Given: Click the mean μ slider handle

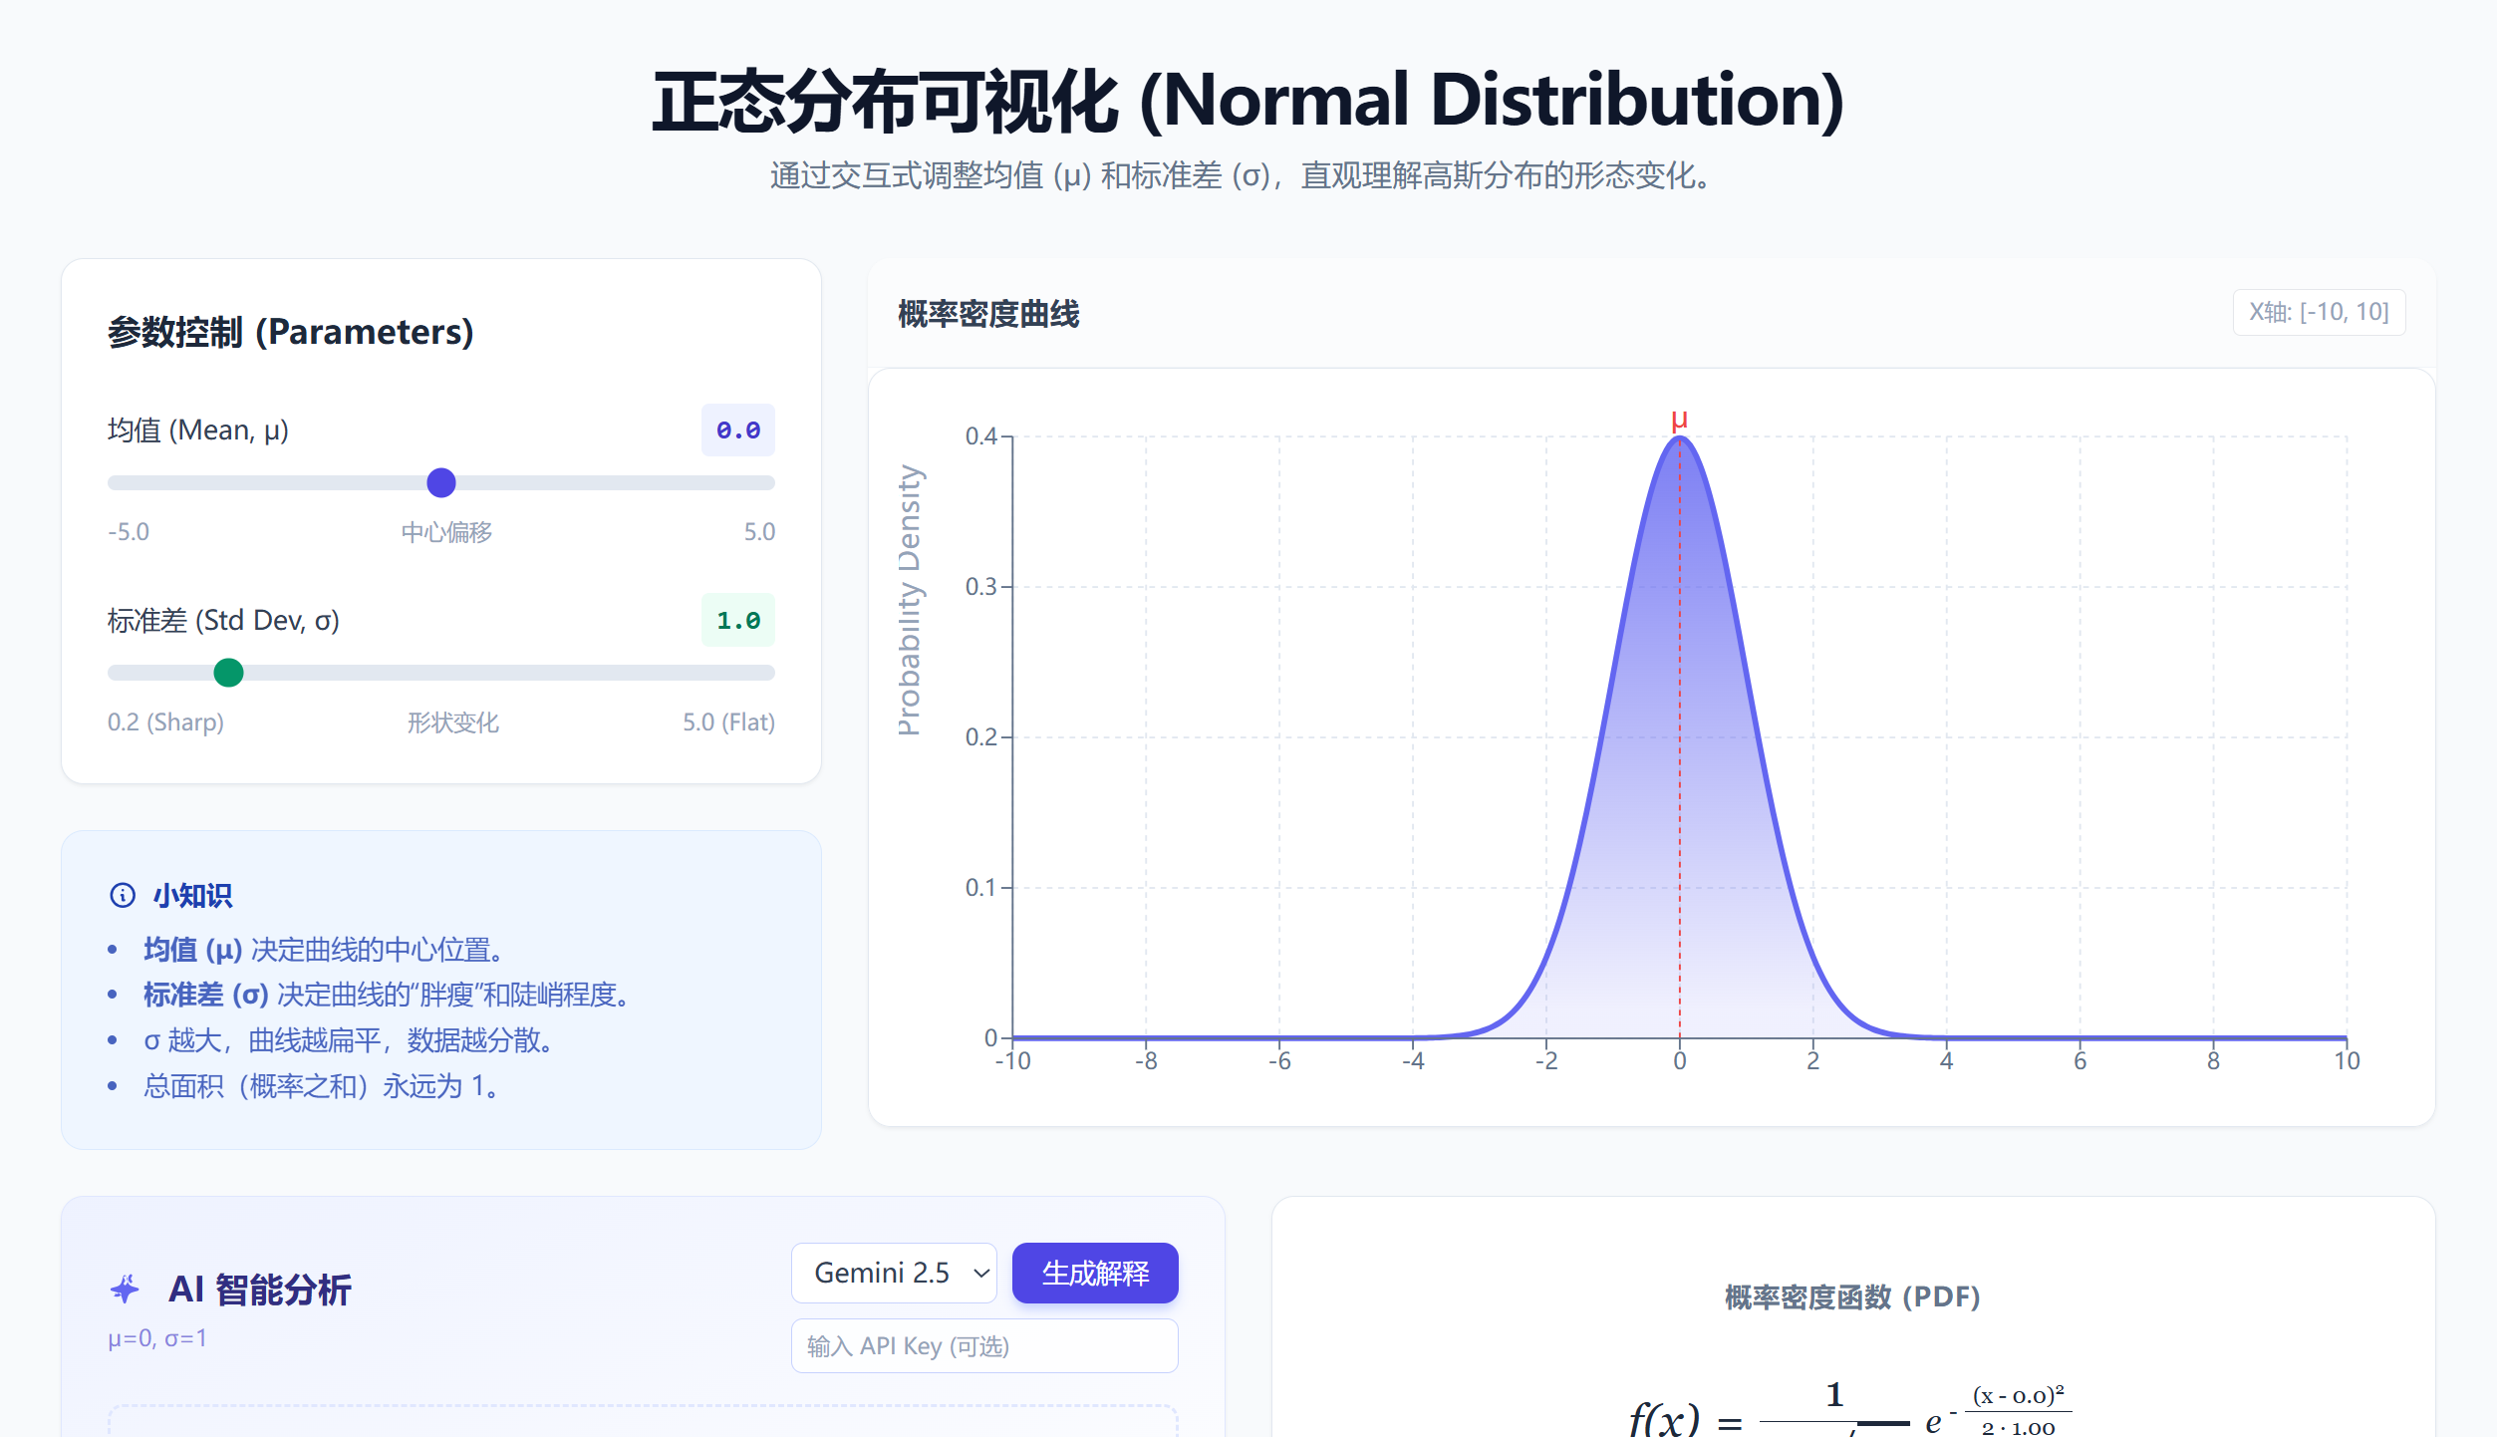Looking at the screenshot, I should [x=440, y=482].
